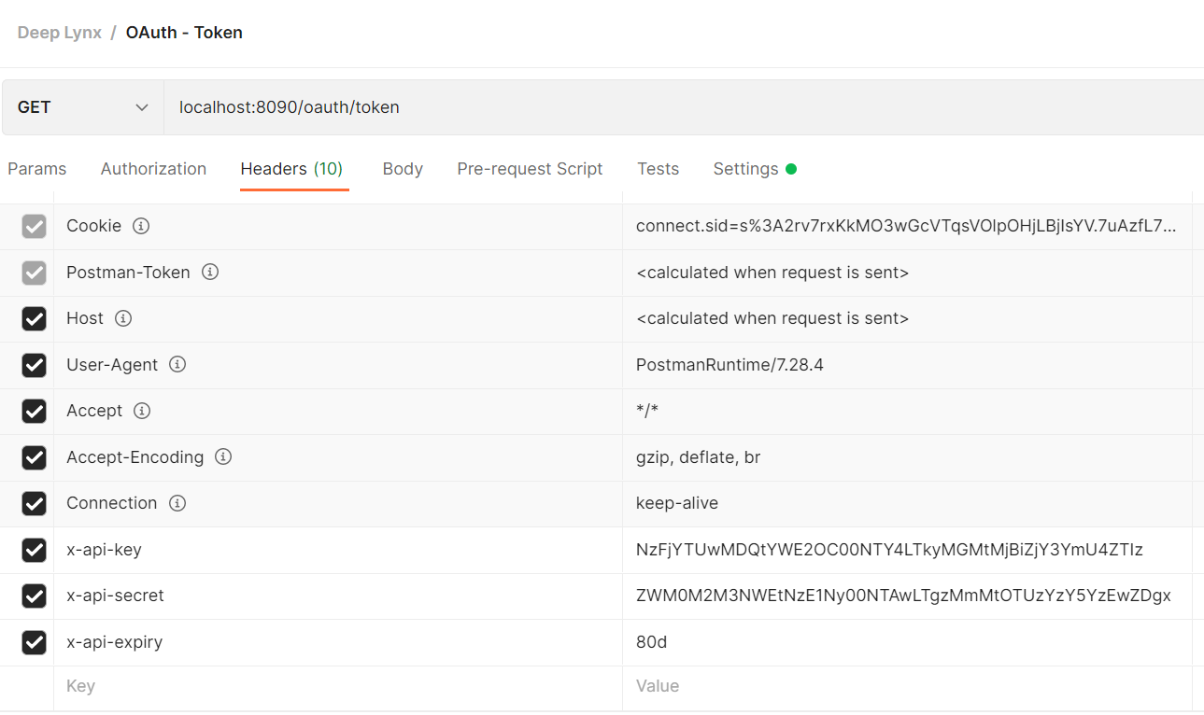Click the info icon next to Cookie
The height and width of the screenshot is (715, 1204).
(141, 226)
